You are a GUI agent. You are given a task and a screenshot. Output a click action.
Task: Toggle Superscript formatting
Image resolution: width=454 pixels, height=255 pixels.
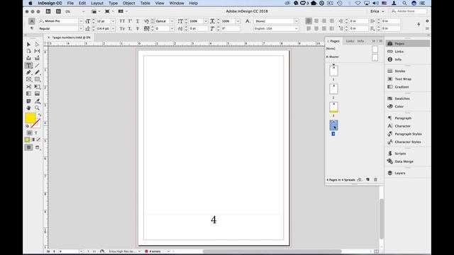130,21
